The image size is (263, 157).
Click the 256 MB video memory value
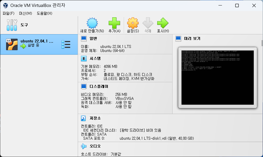[121, 94]
